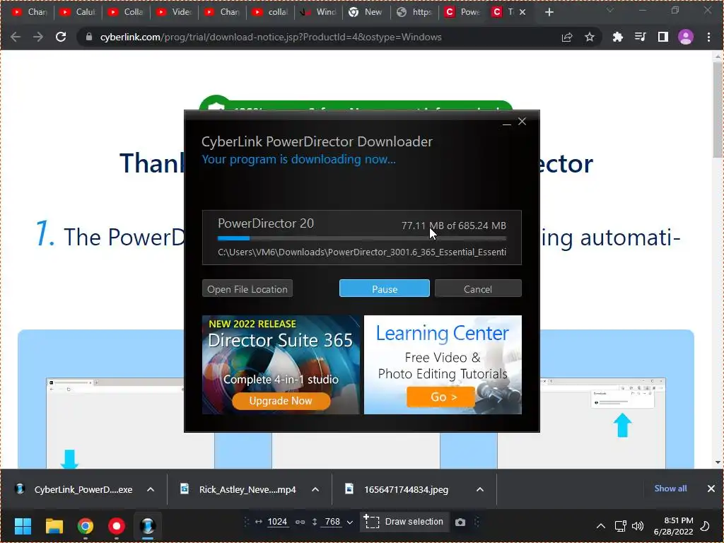Switch to the 'https' tab
This screenshot has width=724, height=543.
(414, 12)
